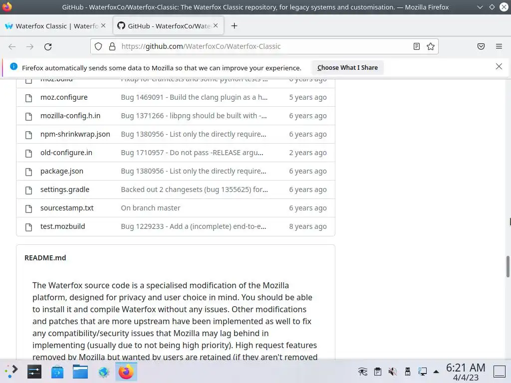Click file icon beside old-configure.in
Screen dimensions: 511x383
pyautogui.click(x=28, y=154)
